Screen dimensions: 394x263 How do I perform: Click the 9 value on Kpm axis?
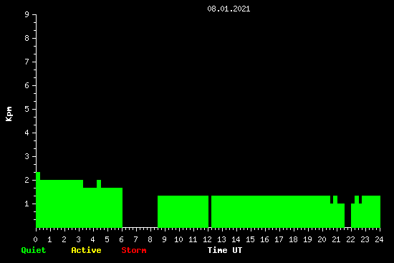click(27, 14)
